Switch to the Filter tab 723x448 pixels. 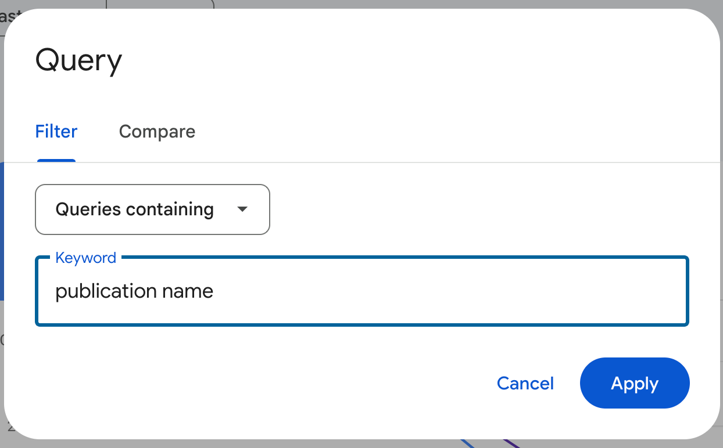point(56,132)
